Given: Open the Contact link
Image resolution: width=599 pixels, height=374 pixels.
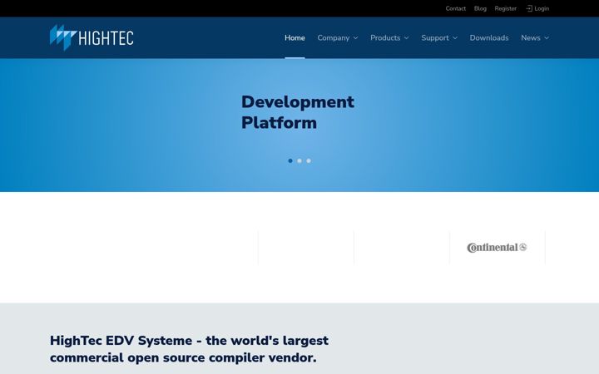Looking at the screenshot, I should (x=455, y=8).
